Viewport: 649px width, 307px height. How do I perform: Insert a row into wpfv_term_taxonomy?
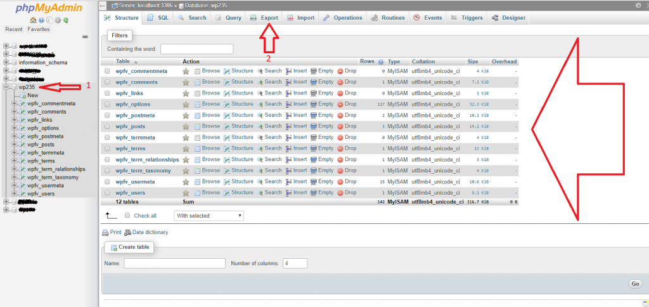[x=297, y=171]
